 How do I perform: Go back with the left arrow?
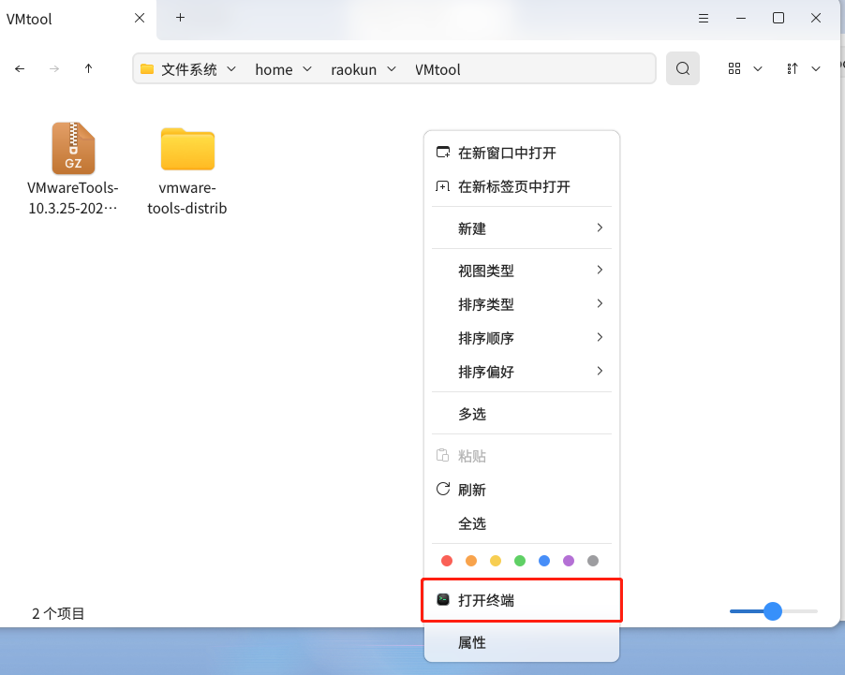point(20,69)
